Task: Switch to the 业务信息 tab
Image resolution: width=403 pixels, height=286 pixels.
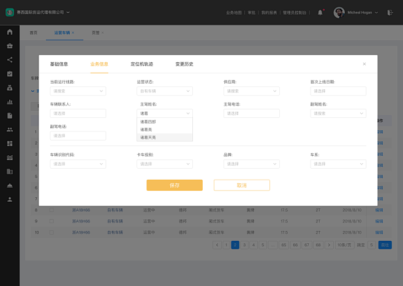Action: point(99,64)
